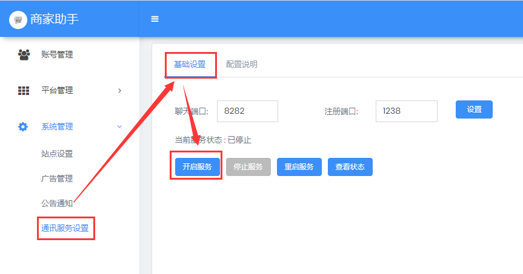Click the 聊天端口 label
The width and height of the screenshot is (523, 274).
192,111
